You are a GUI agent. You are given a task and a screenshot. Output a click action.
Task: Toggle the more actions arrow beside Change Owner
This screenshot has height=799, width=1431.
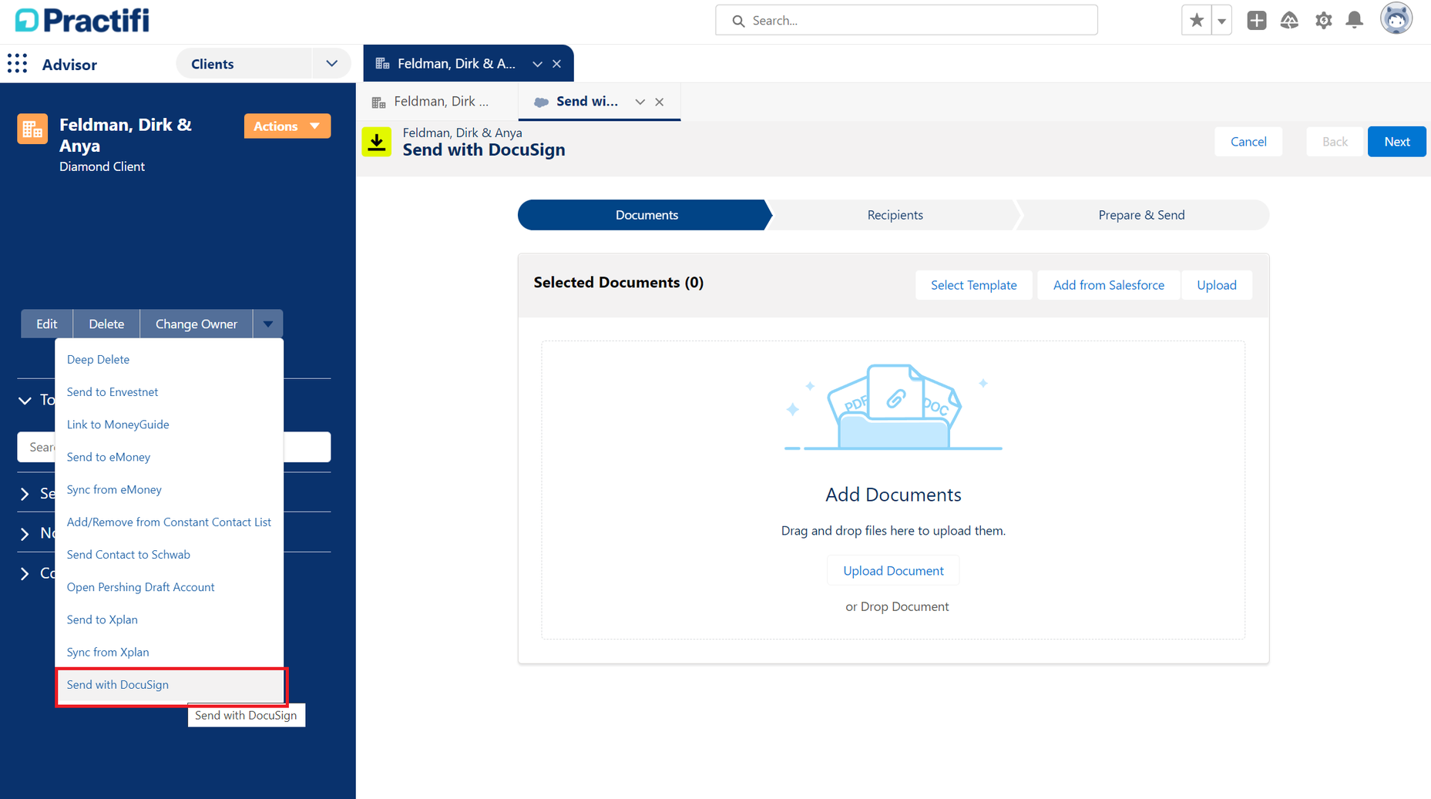click(x=268, y=324)
